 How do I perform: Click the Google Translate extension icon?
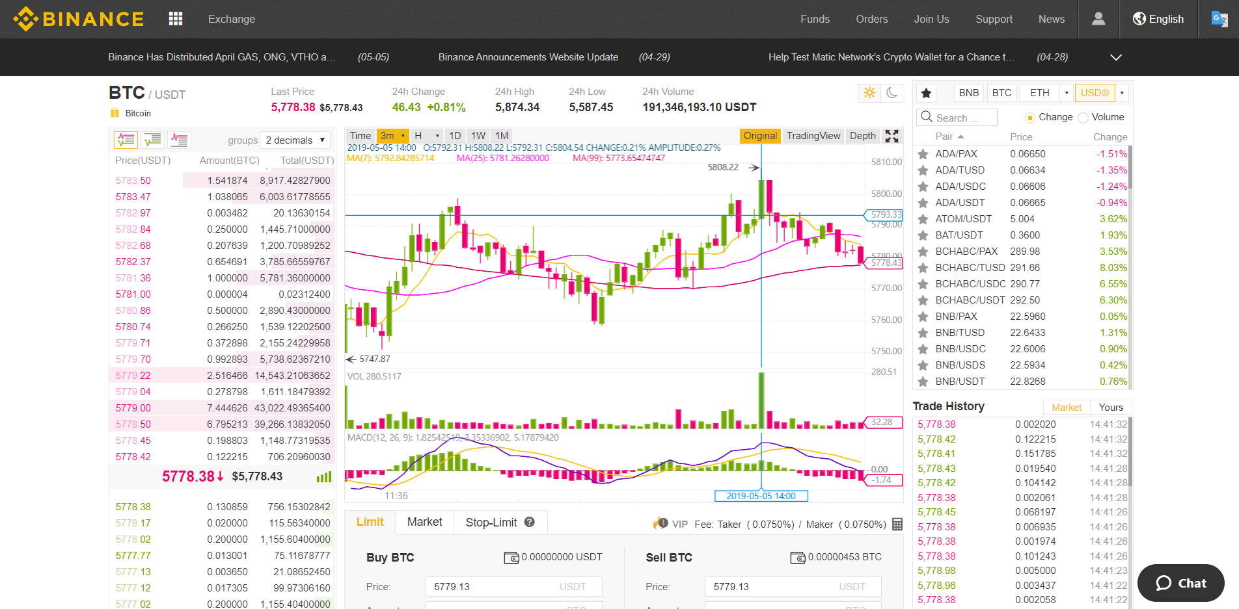1219,19
